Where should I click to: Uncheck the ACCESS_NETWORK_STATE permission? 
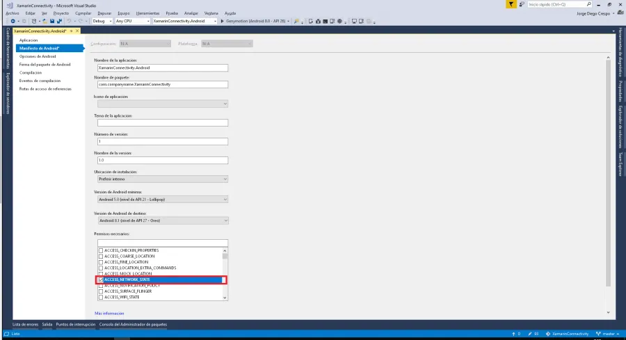coord(101,280)
